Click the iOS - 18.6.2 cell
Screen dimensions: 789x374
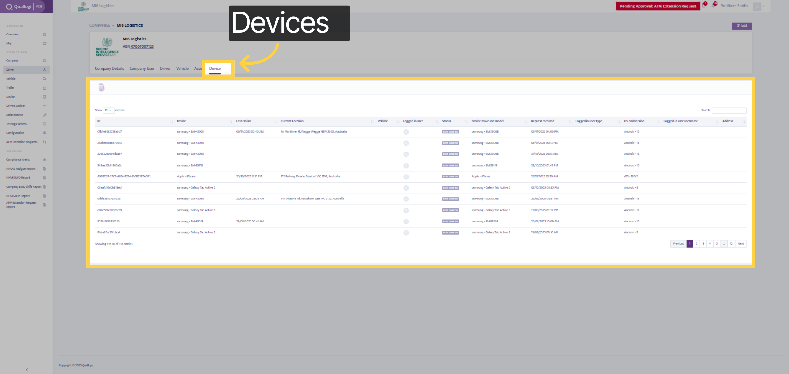pos(631,177)
